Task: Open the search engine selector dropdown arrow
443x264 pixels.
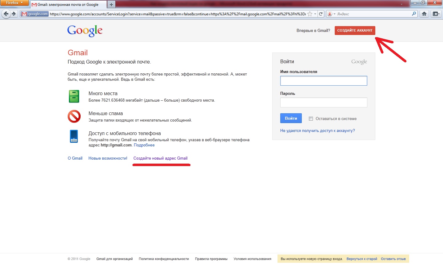Action: click(x=334, y=14)
